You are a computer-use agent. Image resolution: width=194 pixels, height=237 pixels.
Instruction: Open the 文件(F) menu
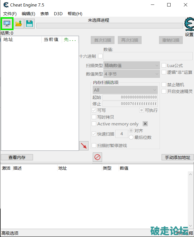(10, 14)
